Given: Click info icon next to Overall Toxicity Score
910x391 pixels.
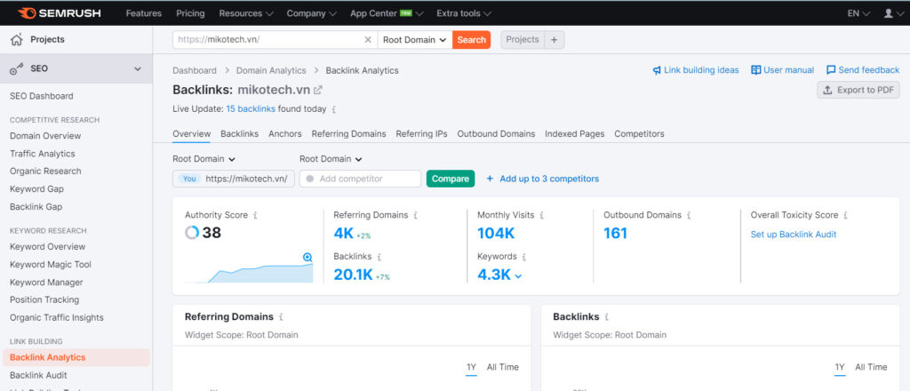Looking at the screenshot, I should coord(846,215).
